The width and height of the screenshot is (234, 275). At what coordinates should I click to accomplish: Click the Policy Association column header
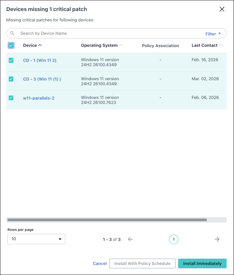pos(160,46)
